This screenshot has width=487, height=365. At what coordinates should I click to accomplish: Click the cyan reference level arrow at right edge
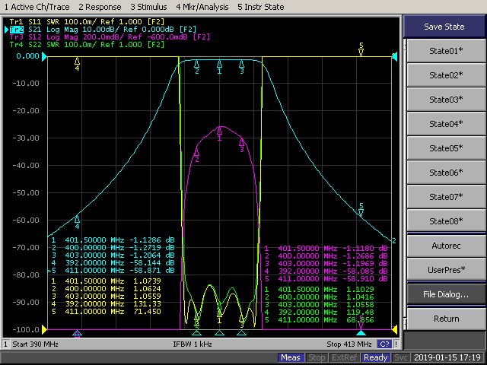(394, 57)
